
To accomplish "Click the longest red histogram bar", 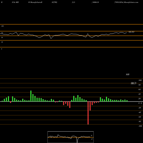I will pyautogui.click(x=88, y=113).
